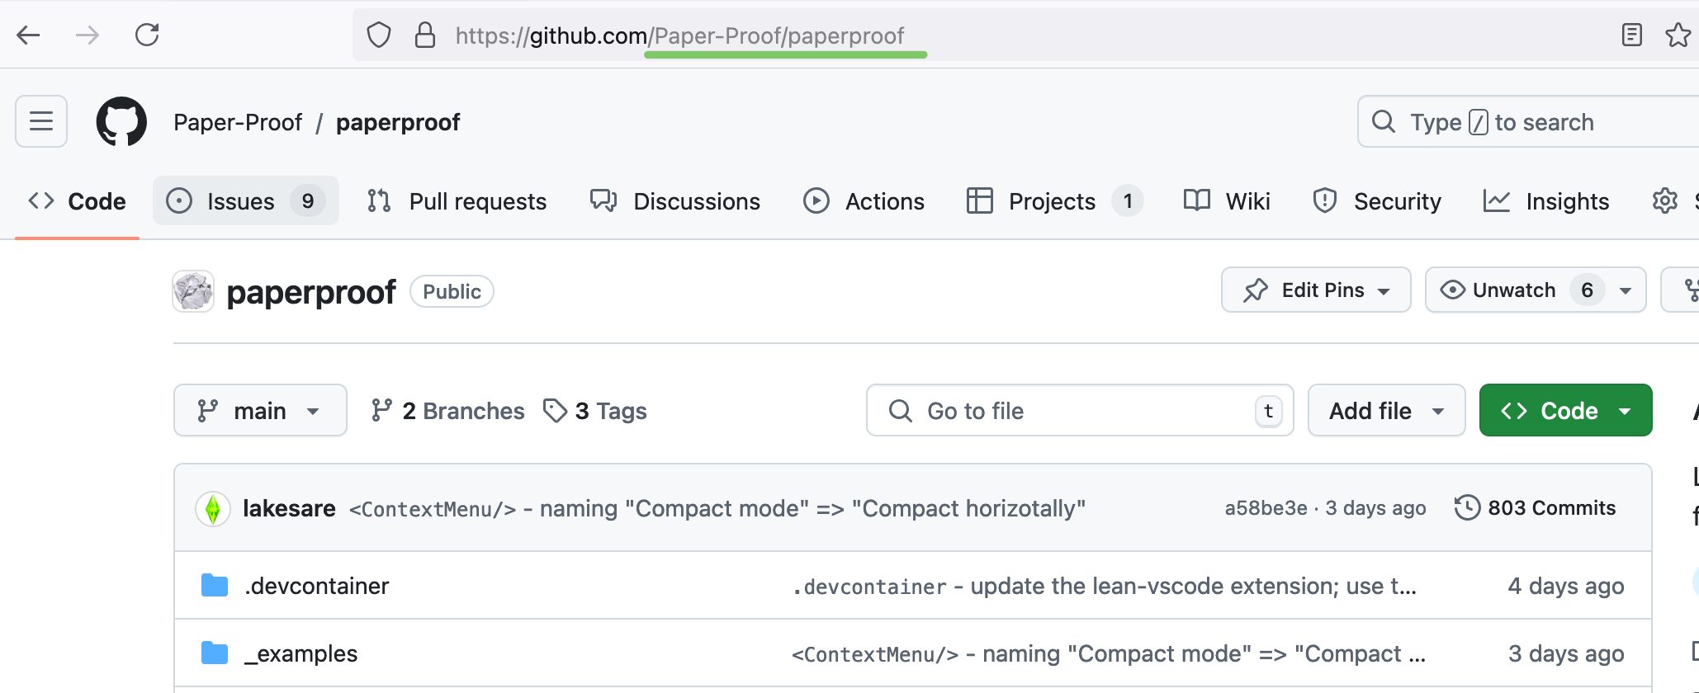Go to the Discussions tab

point(675,201)
